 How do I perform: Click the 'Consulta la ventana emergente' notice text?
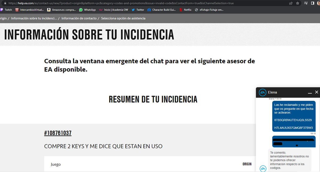click(x=150, y=65)
